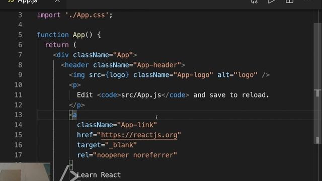This screenshot has width=322, height=181.
Task: Open changes via the source control compare icon
Action: (x=254, y=2)
